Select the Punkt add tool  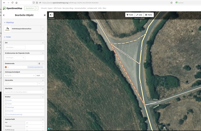tap(130, 15)
